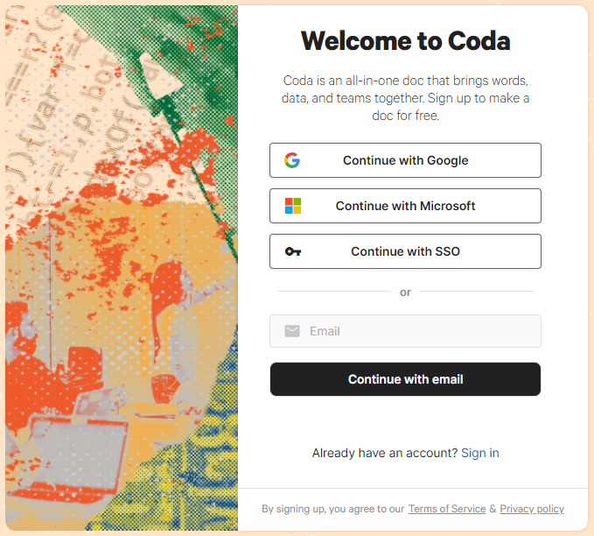Click the "or" divider text
The image size is (594, 536).
405,292
